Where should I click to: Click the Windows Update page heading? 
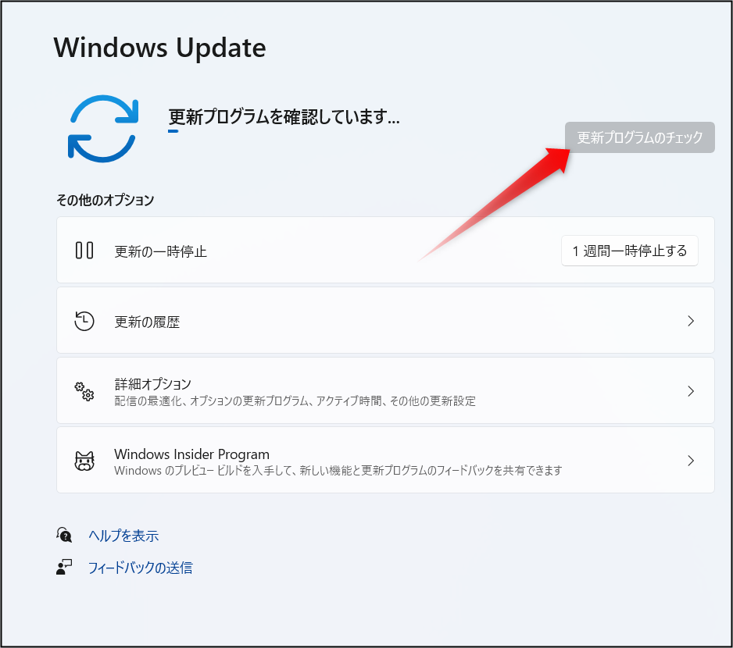(x=160, y=47)
